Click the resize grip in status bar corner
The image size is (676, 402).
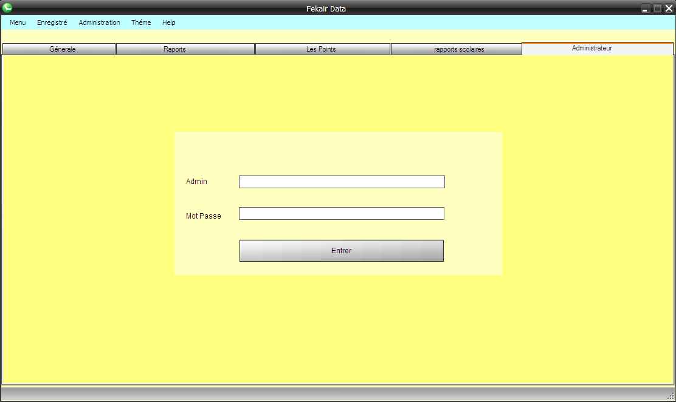click(671, 396)
